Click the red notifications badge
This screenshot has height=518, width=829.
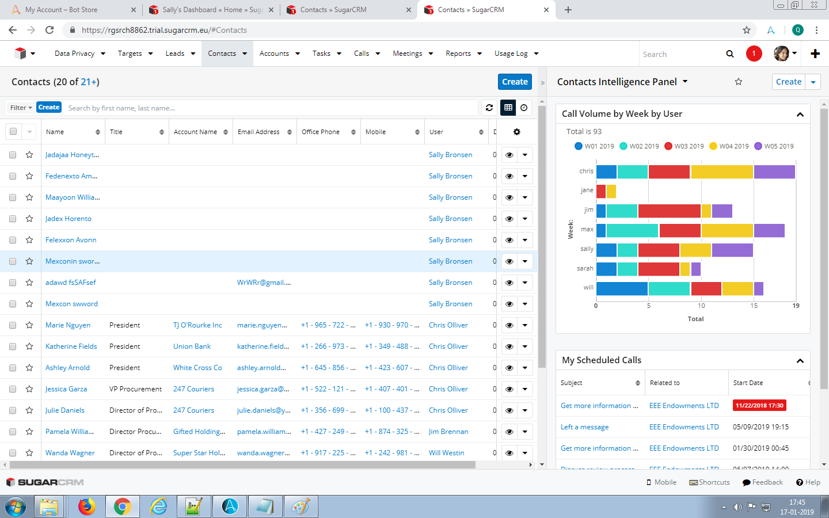click(x=754, y=54)
